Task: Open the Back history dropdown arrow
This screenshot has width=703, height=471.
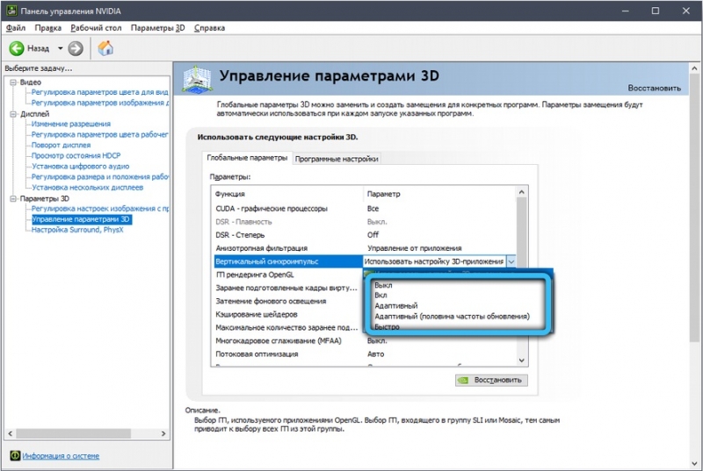Action: pos(60,48)
